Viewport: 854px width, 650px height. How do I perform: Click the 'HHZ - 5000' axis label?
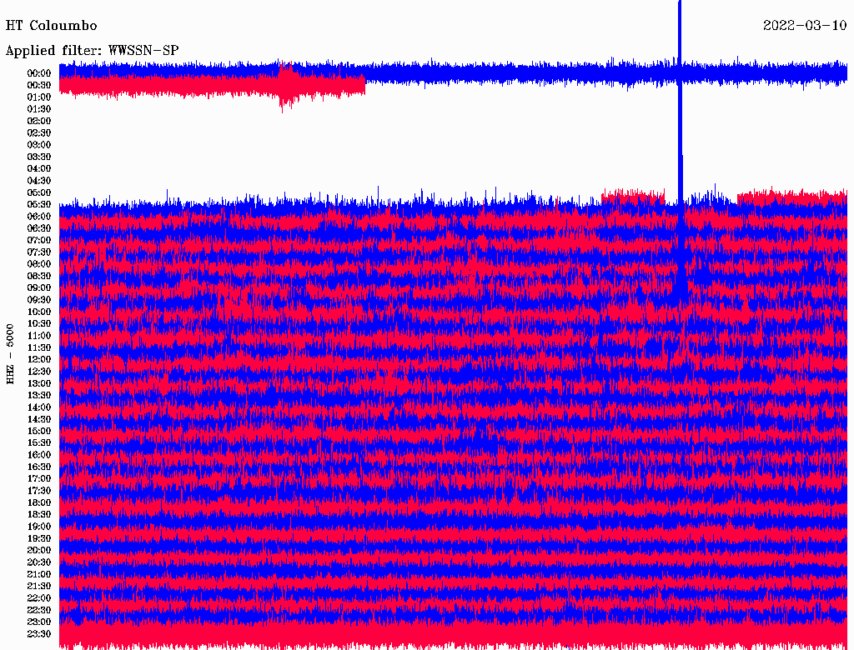coord(10,354)
